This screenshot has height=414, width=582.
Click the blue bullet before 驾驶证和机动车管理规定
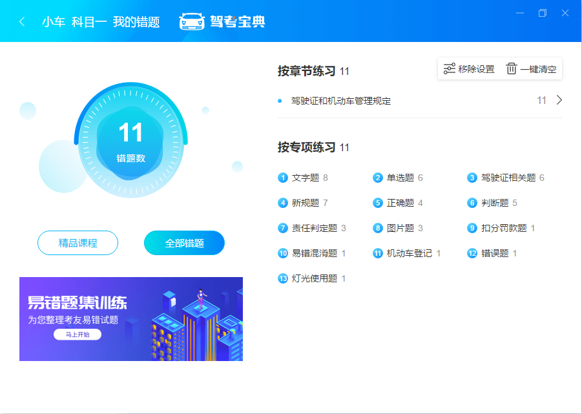click(280, 101)
